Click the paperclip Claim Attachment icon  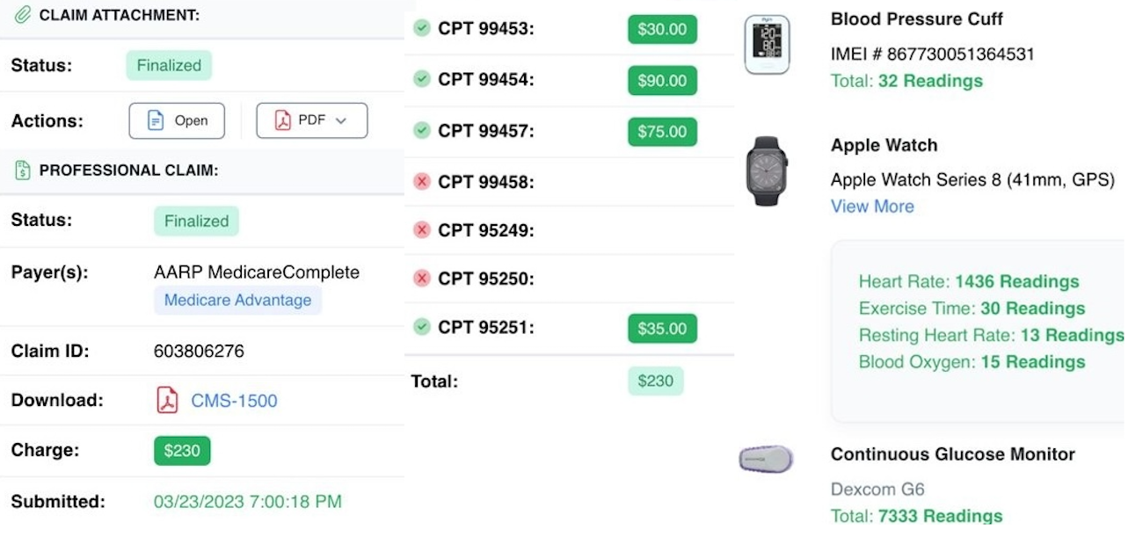click(x=23, y=15)
